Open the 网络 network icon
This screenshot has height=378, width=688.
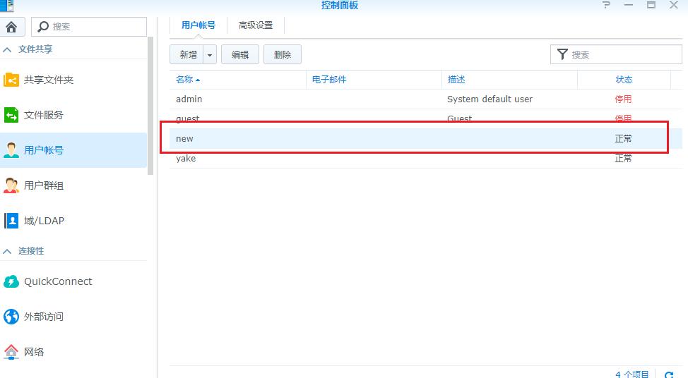click(x=11, y=352)
